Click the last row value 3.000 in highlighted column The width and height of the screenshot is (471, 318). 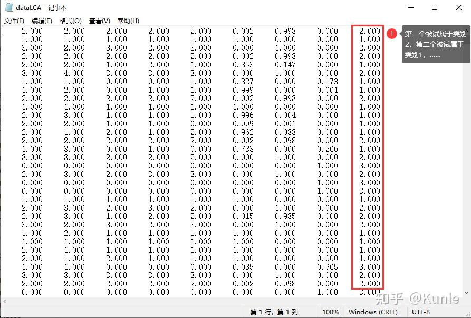[368, 292]
